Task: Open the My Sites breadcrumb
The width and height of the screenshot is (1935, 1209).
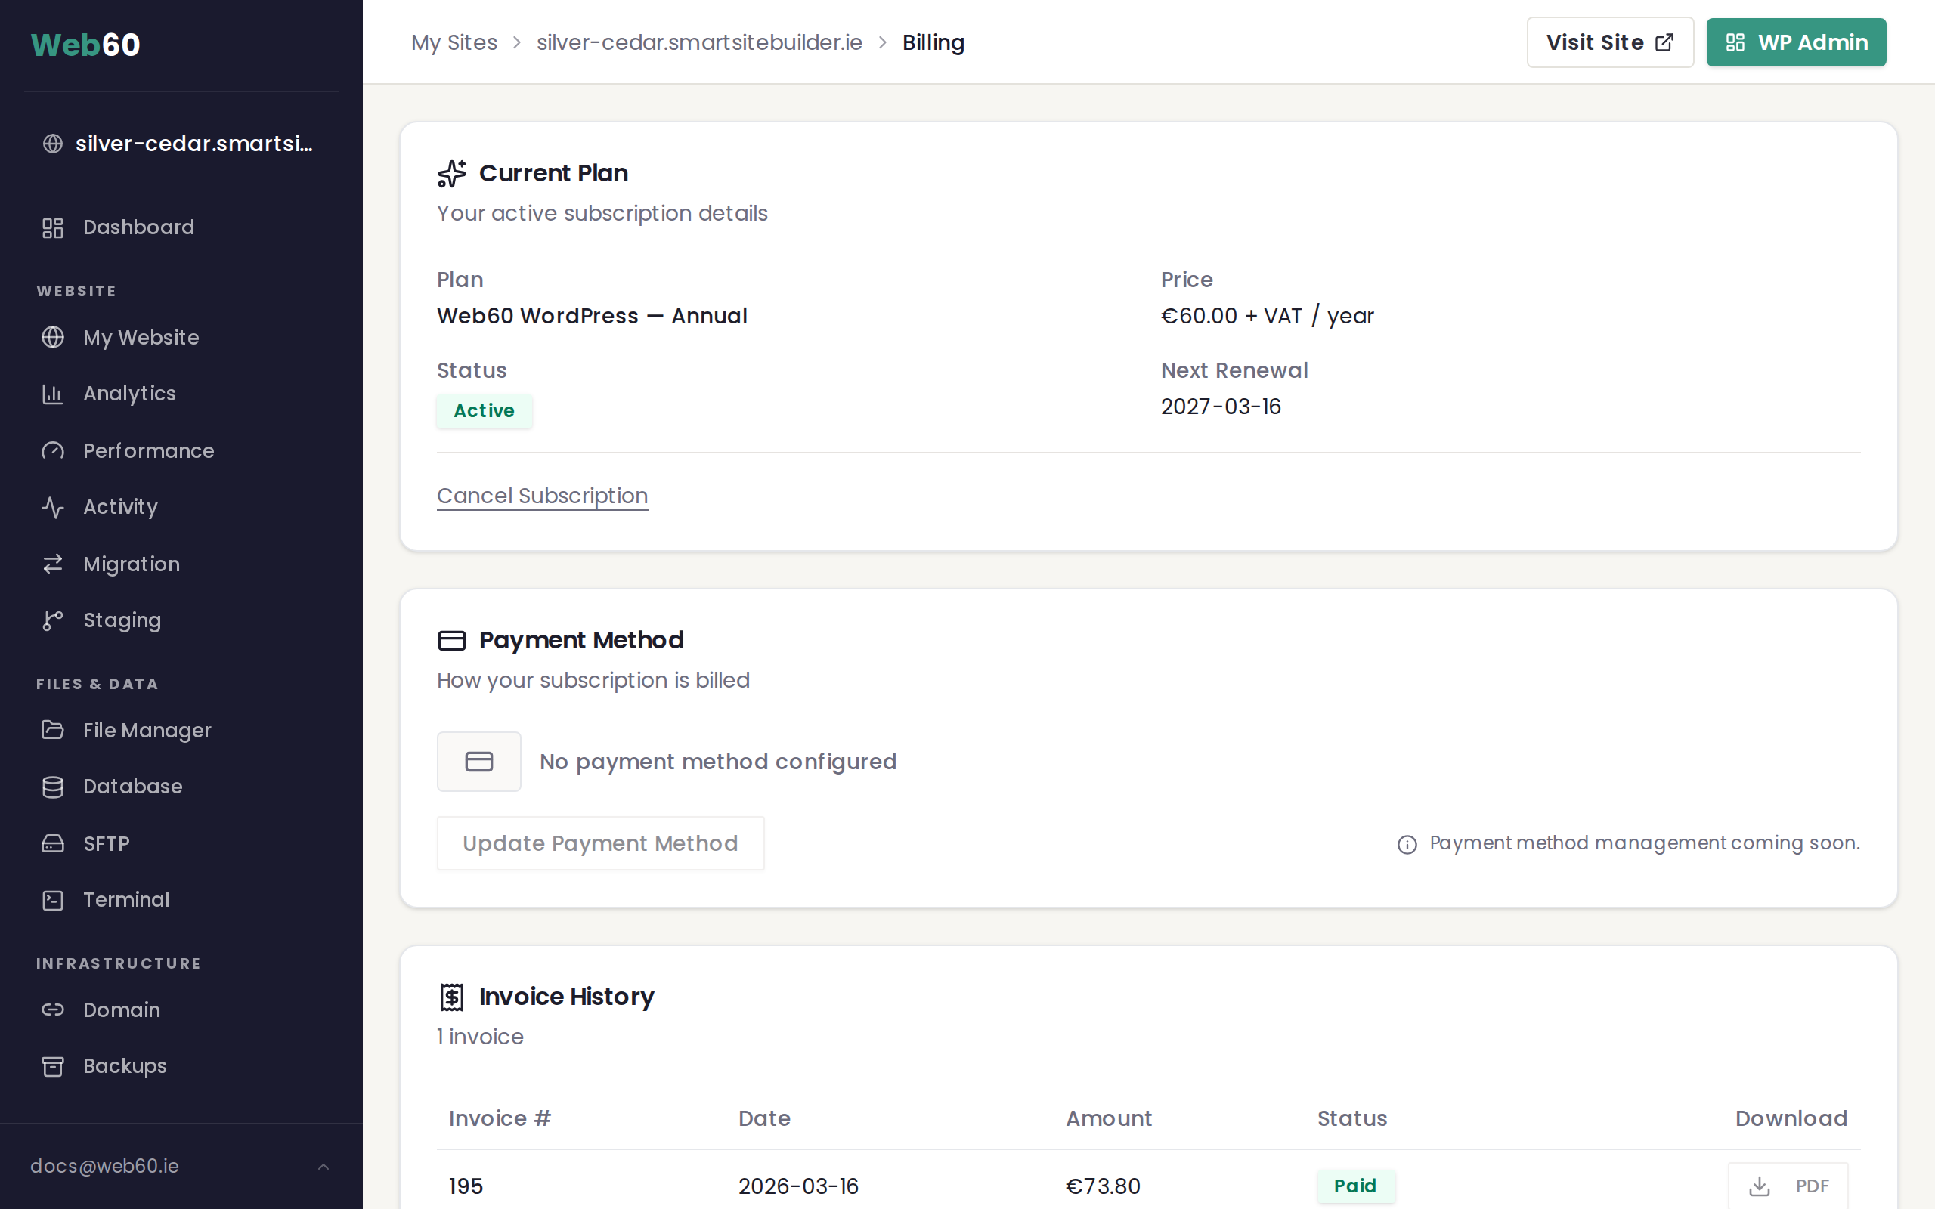Action: coord(454,42)
